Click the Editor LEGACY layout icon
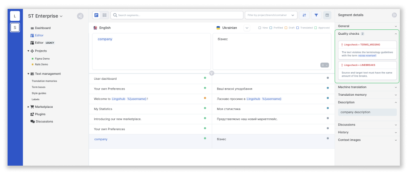The width and height of the screenshot is (407, 175). point(32,43)
